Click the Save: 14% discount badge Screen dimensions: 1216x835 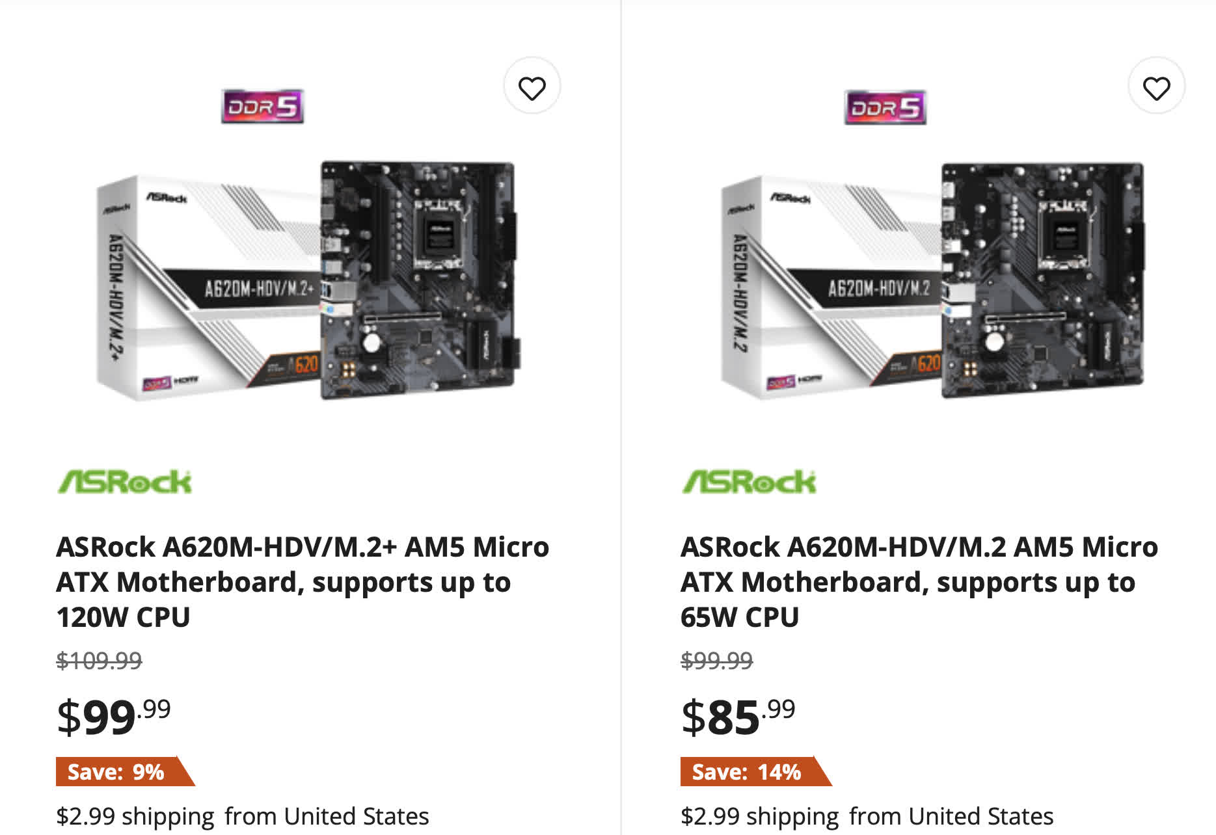[x=756, y=771]
